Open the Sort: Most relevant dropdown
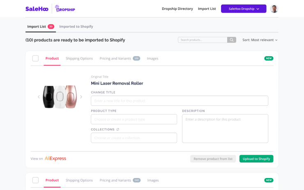The image size is (304, 190). pos(260,40)
